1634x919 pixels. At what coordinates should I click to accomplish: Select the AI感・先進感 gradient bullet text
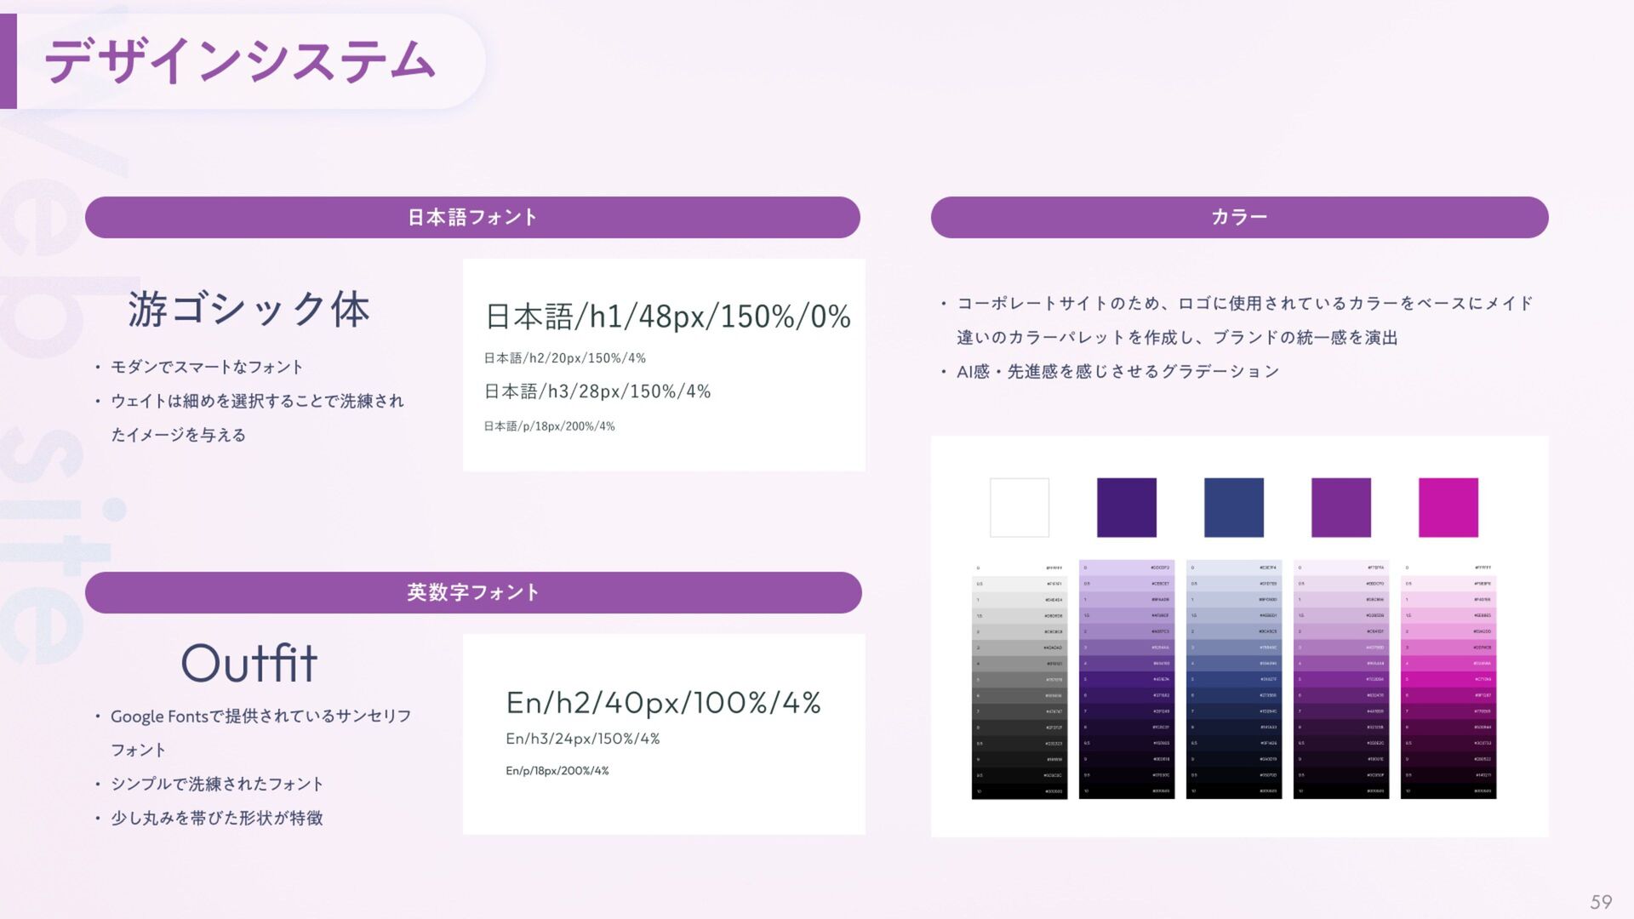[x=1117, y=372]
